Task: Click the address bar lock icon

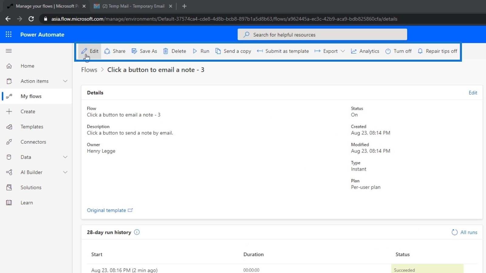Action: 46,19
